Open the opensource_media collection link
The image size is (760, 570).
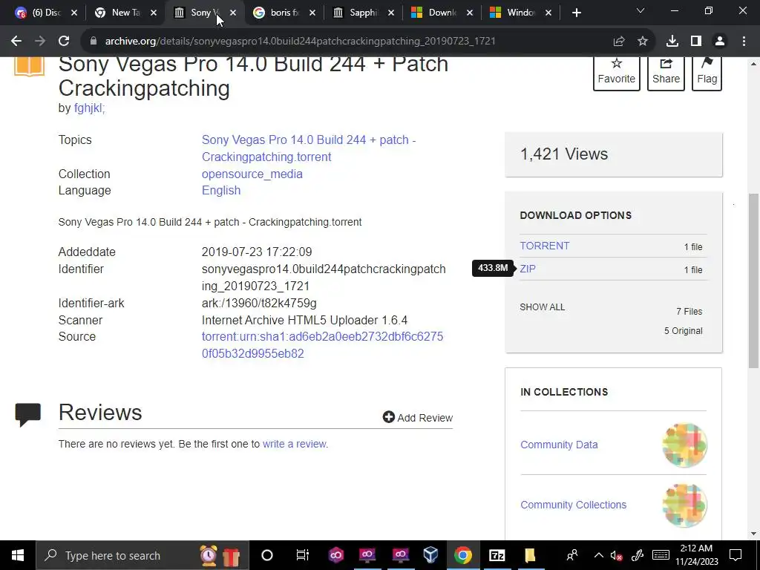pyautogui.click(x=252, y=174)
